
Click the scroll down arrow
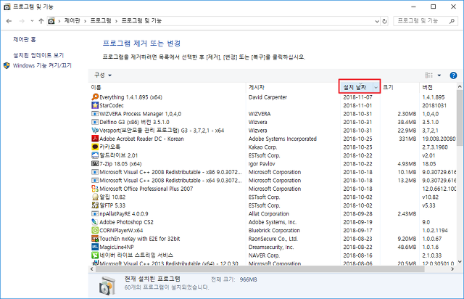pos(459,262)
